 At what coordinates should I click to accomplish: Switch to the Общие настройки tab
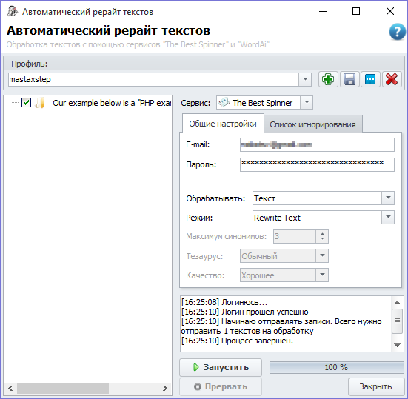click(x=223, y=124)
